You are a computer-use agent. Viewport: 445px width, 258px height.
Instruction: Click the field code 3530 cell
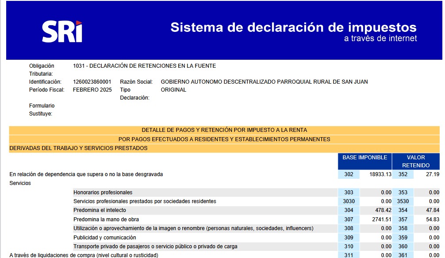(x=403, y=201)
